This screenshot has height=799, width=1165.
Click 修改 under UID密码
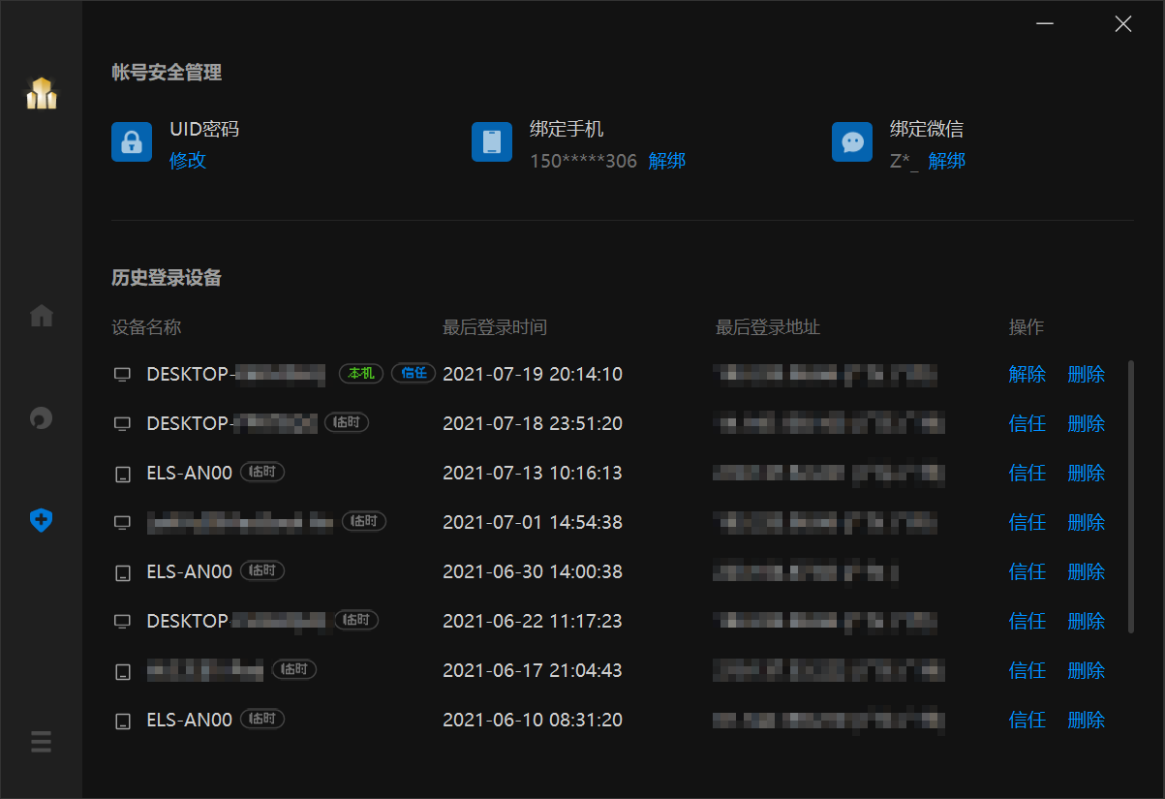point(188,161)
